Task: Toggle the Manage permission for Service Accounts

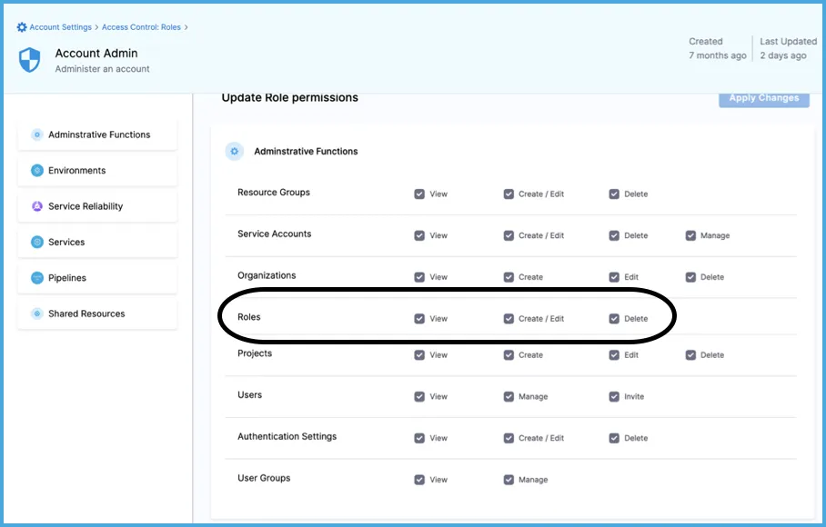Action: pyautogui.click(x=691, y=234)
